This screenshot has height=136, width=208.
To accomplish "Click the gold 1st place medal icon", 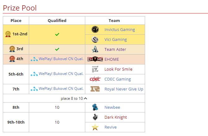I will (x=8, y=34).
